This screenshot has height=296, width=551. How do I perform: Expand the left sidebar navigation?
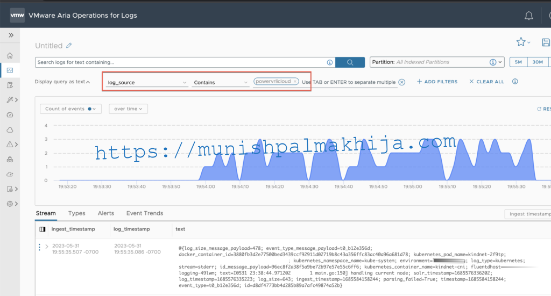[x=11, y=35]
